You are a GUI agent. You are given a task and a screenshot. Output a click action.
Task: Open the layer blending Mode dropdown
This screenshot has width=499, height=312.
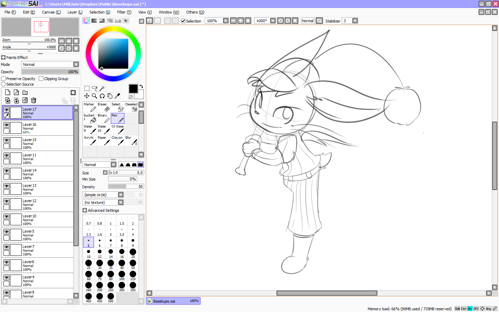(x=76, y=64)
